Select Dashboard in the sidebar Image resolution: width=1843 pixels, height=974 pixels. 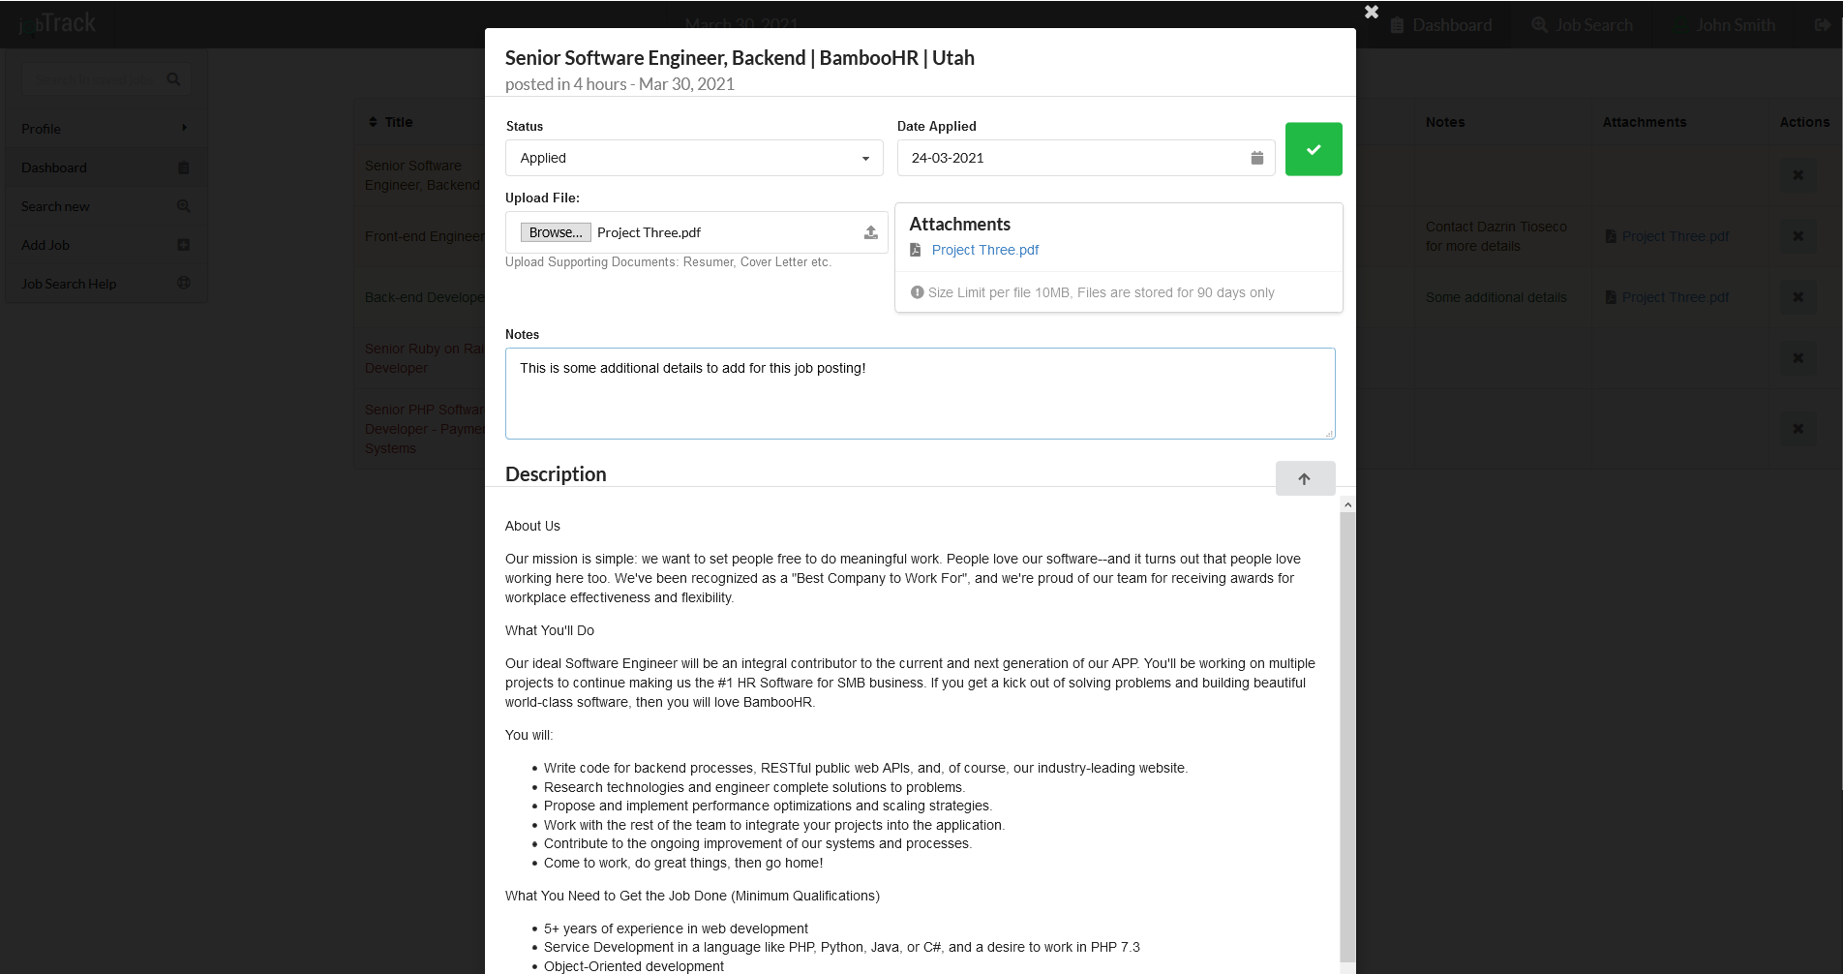click(106, 167)
